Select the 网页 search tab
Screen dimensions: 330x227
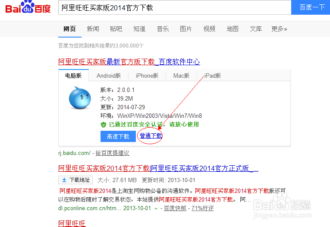[x=69, y=29]
